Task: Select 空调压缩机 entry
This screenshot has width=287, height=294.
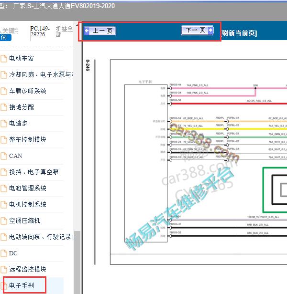Action: pyautogui.click(x=24, y=220)
